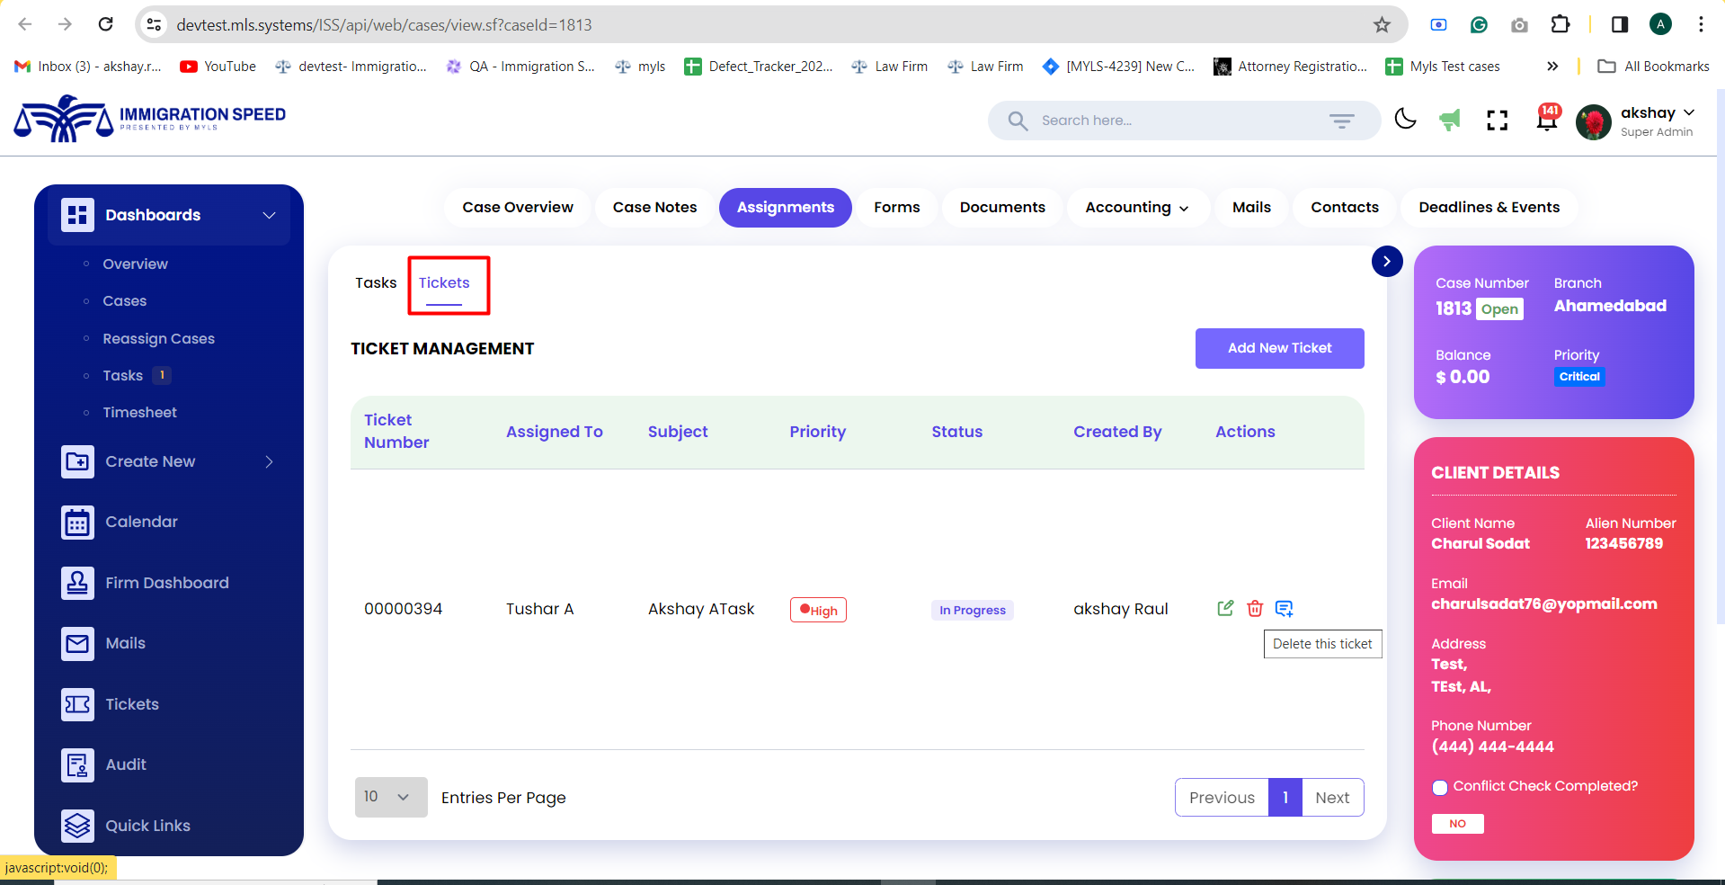This screenshot has width=1725, height=885.
Task: Switch to the Case Notes tab
Action: [654, 208]
